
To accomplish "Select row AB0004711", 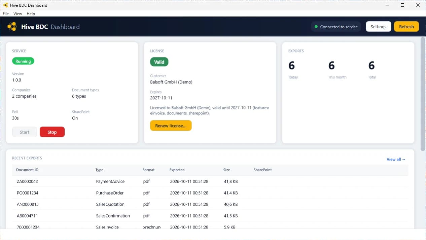I will pyautogui.click(x=210, y=216).
